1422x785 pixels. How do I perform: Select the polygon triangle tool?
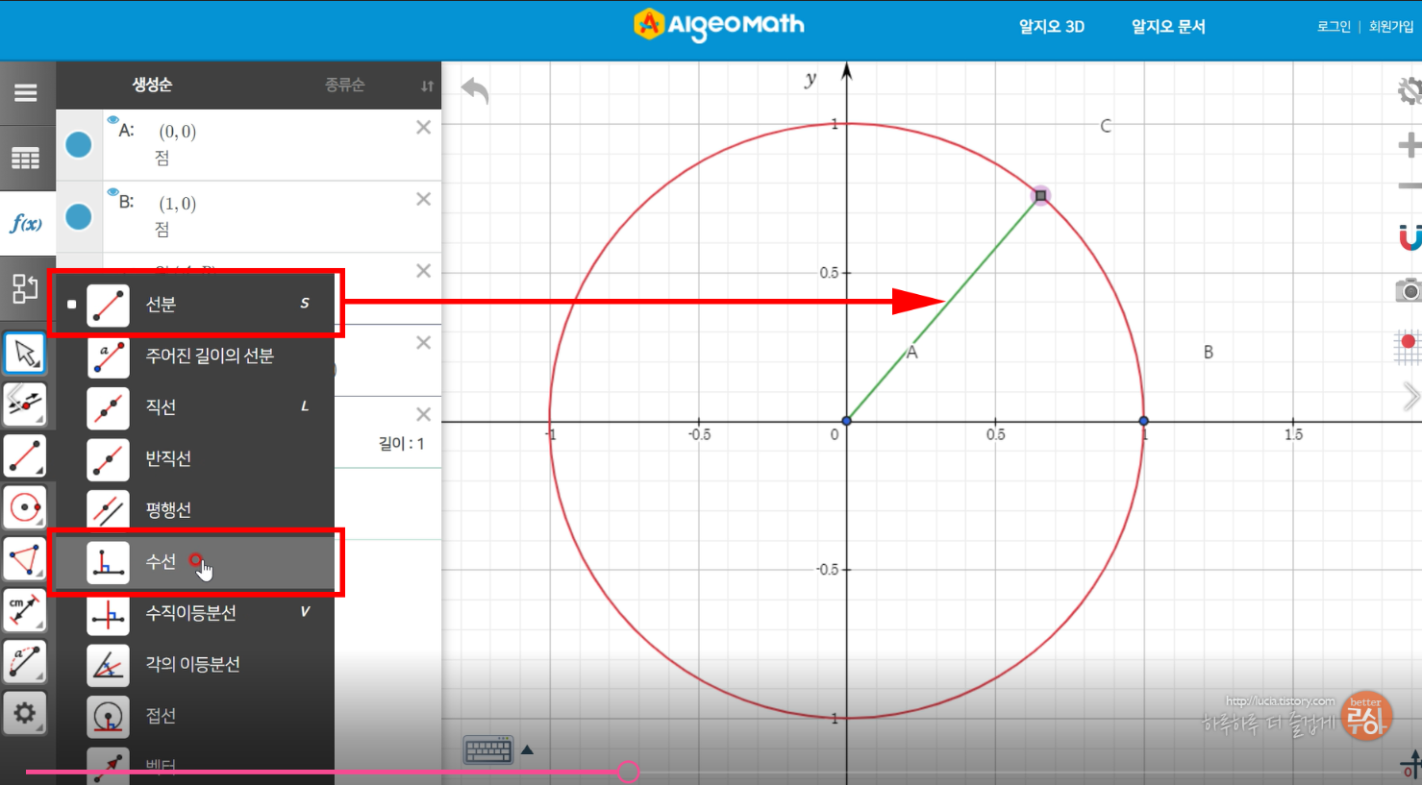pos(25,559)
